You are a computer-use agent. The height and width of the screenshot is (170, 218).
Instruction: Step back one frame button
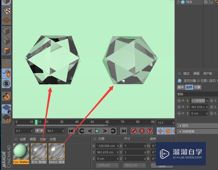click(x=90, y=131)
